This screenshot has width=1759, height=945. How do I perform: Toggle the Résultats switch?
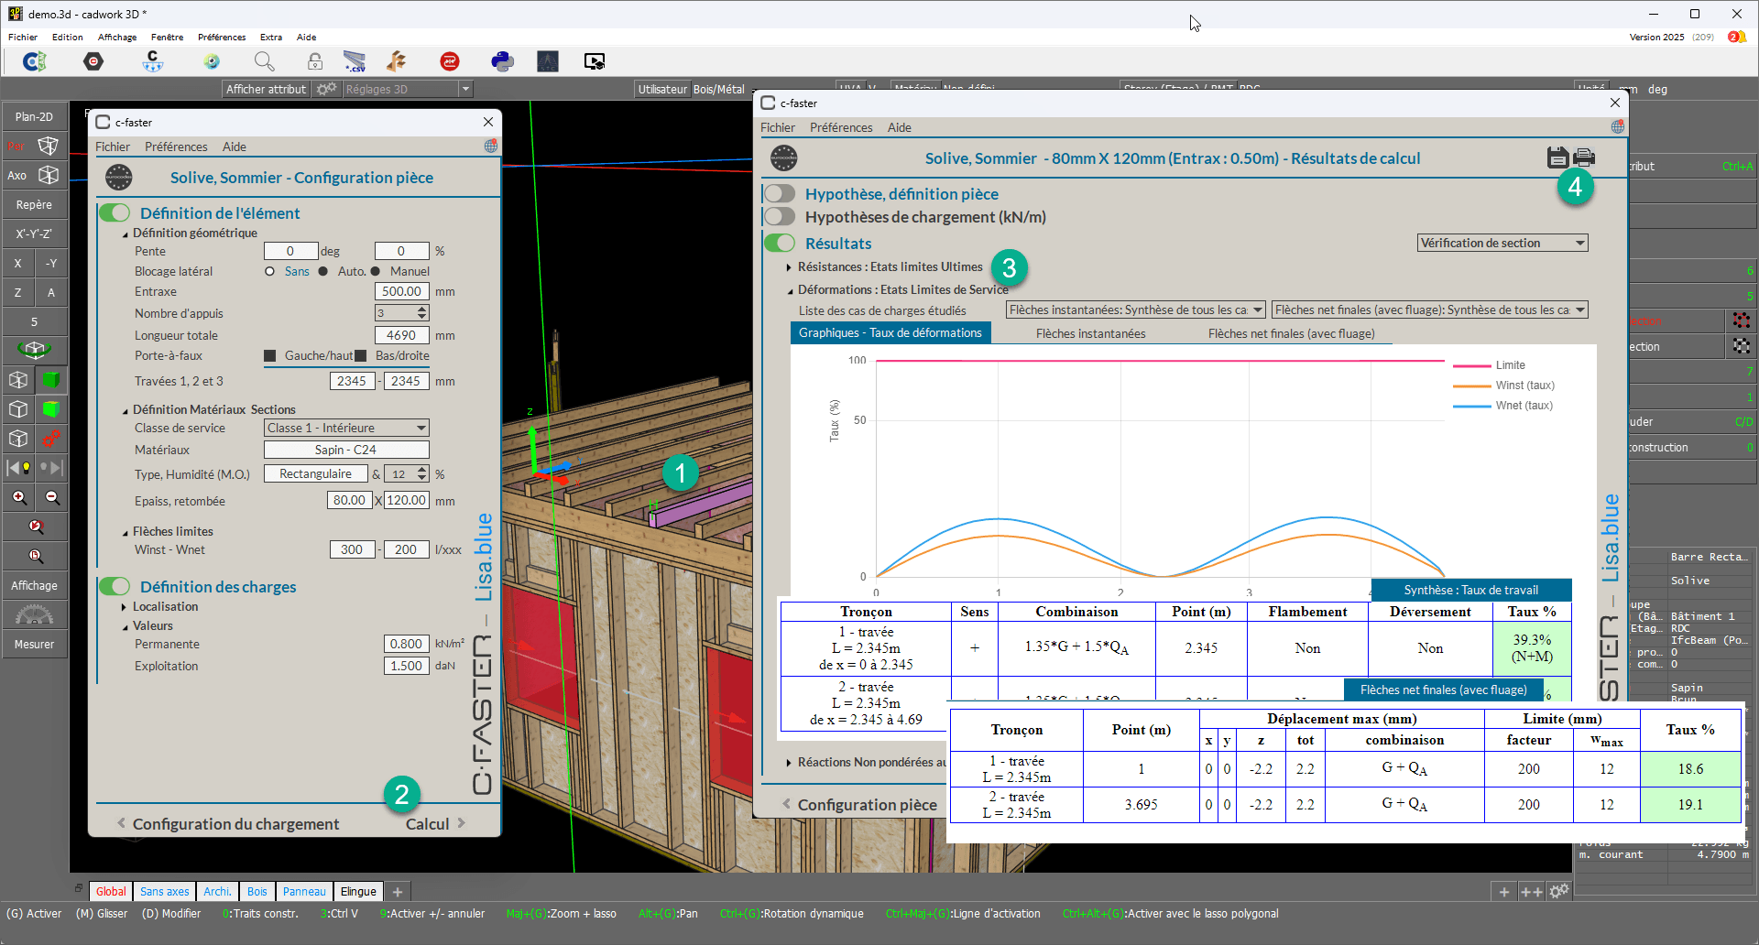coord(780,243)
